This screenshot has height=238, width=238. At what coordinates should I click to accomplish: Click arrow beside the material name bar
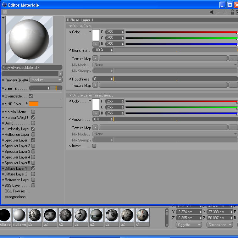point(61,74)
